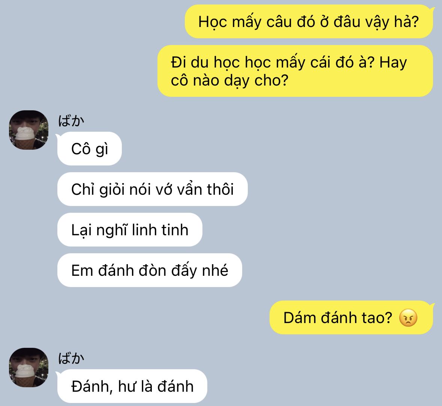Tap the bottom ice cream profile avatar

(x=29, y=367)
